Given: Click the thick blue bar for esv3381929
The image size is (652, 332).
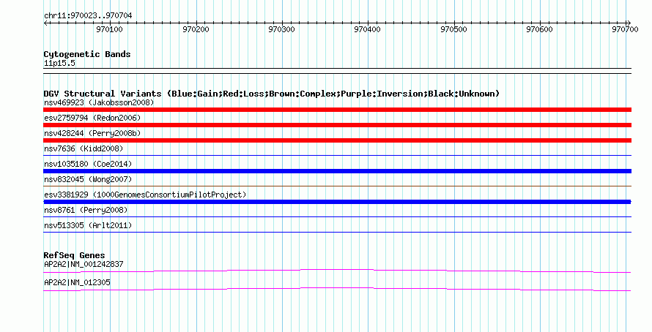Looking at the screenshot, I should (337, 202).
